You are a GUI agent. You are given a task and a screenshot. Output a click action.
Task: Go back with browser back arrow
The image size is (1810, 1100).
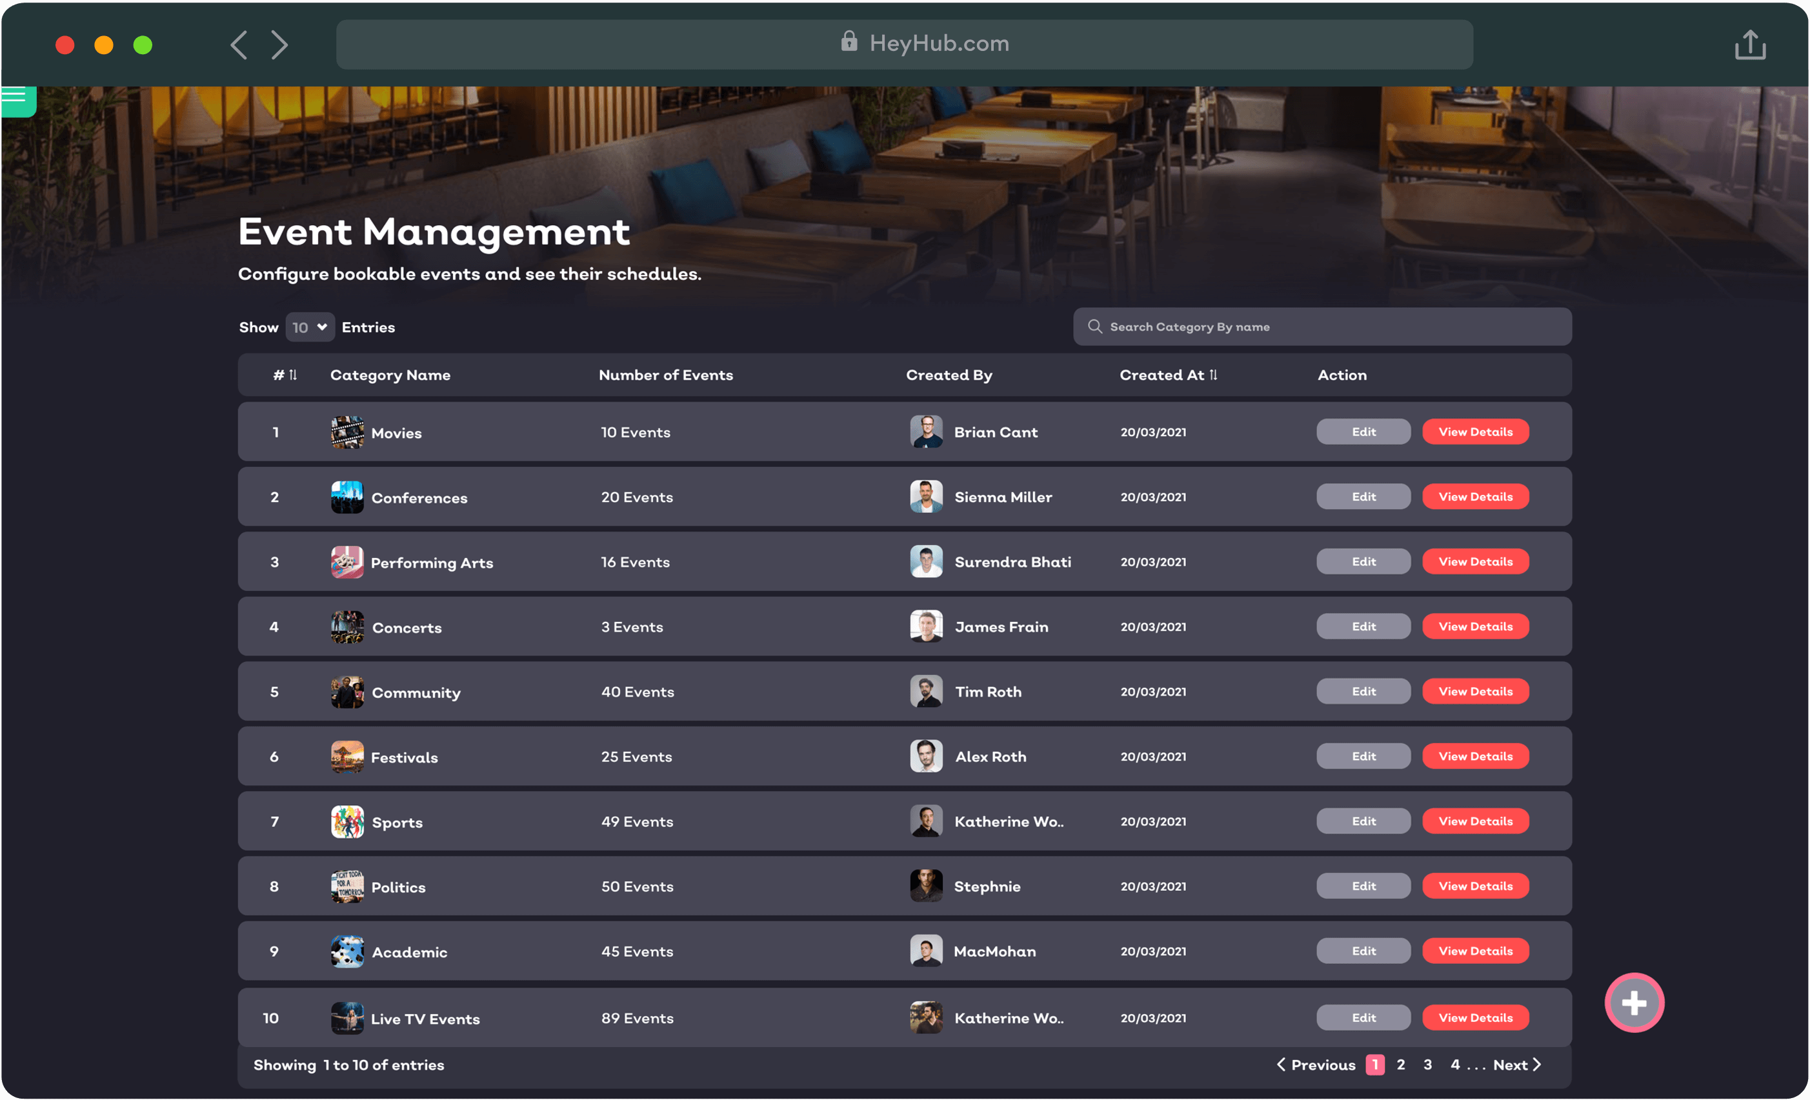tap(239, 45)
